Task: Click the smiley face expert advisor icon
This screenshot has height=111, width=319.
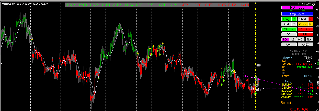Action: click(313, 4)
